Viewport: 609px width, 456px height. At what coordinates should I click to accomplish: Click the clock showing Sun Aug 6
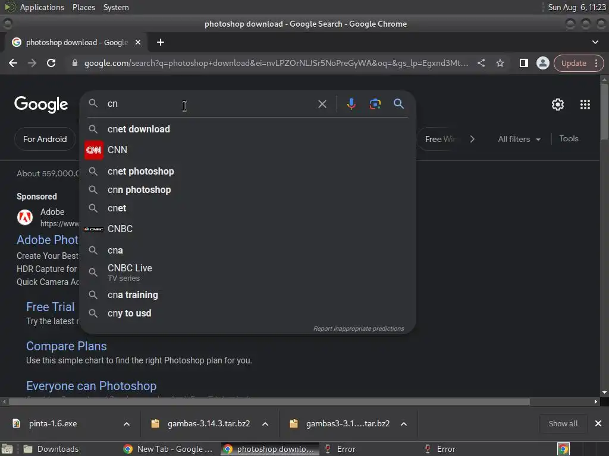tap(577, 7)
